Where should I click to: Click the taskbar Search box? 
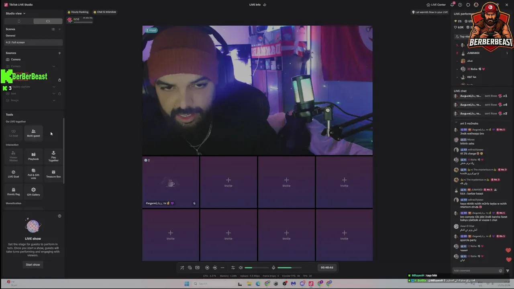pos(213,284)
